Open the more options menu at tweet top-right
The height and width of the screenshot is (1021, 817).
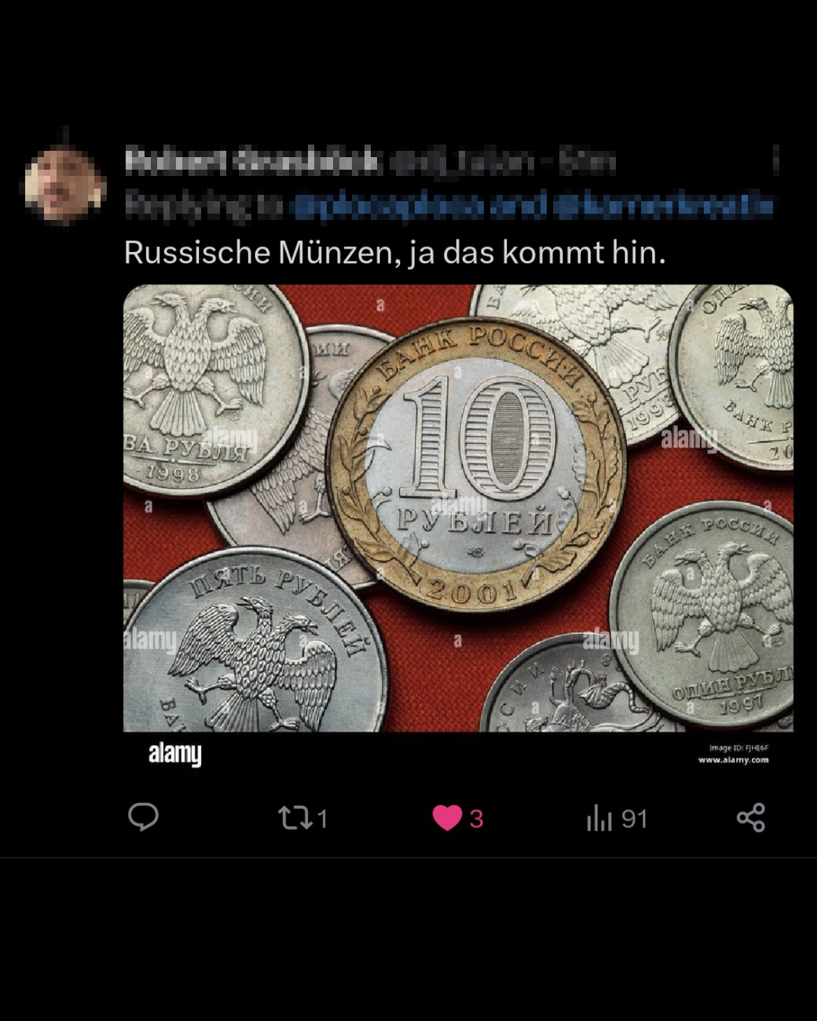point(776,162)
